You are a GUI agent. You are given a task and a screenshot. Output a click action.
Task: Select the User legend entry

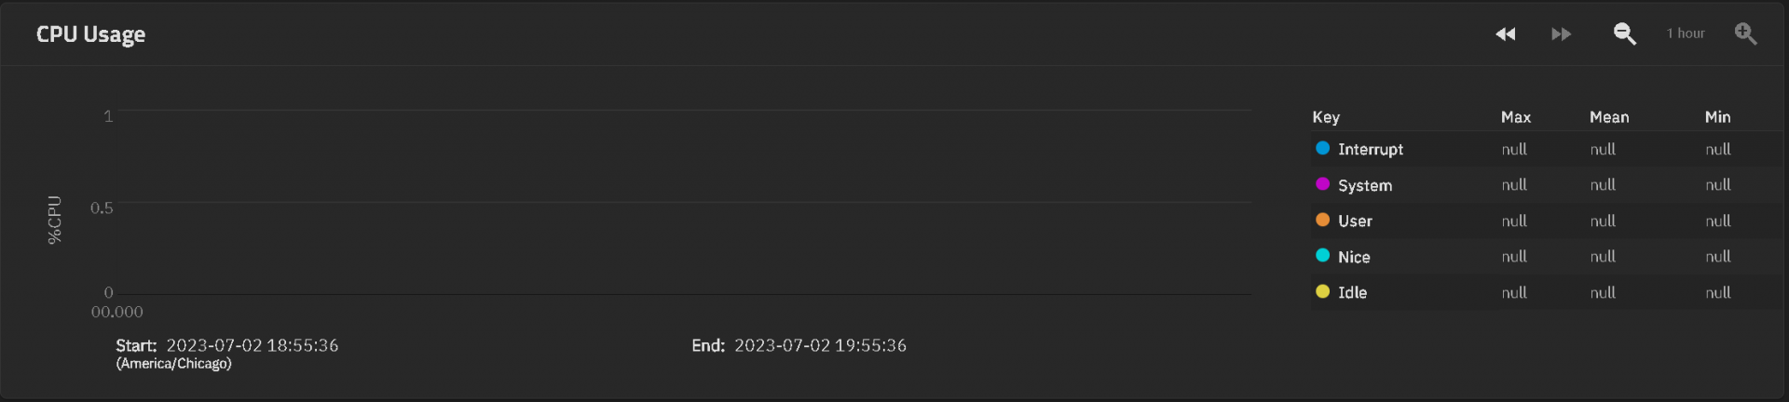[1355, 221]
